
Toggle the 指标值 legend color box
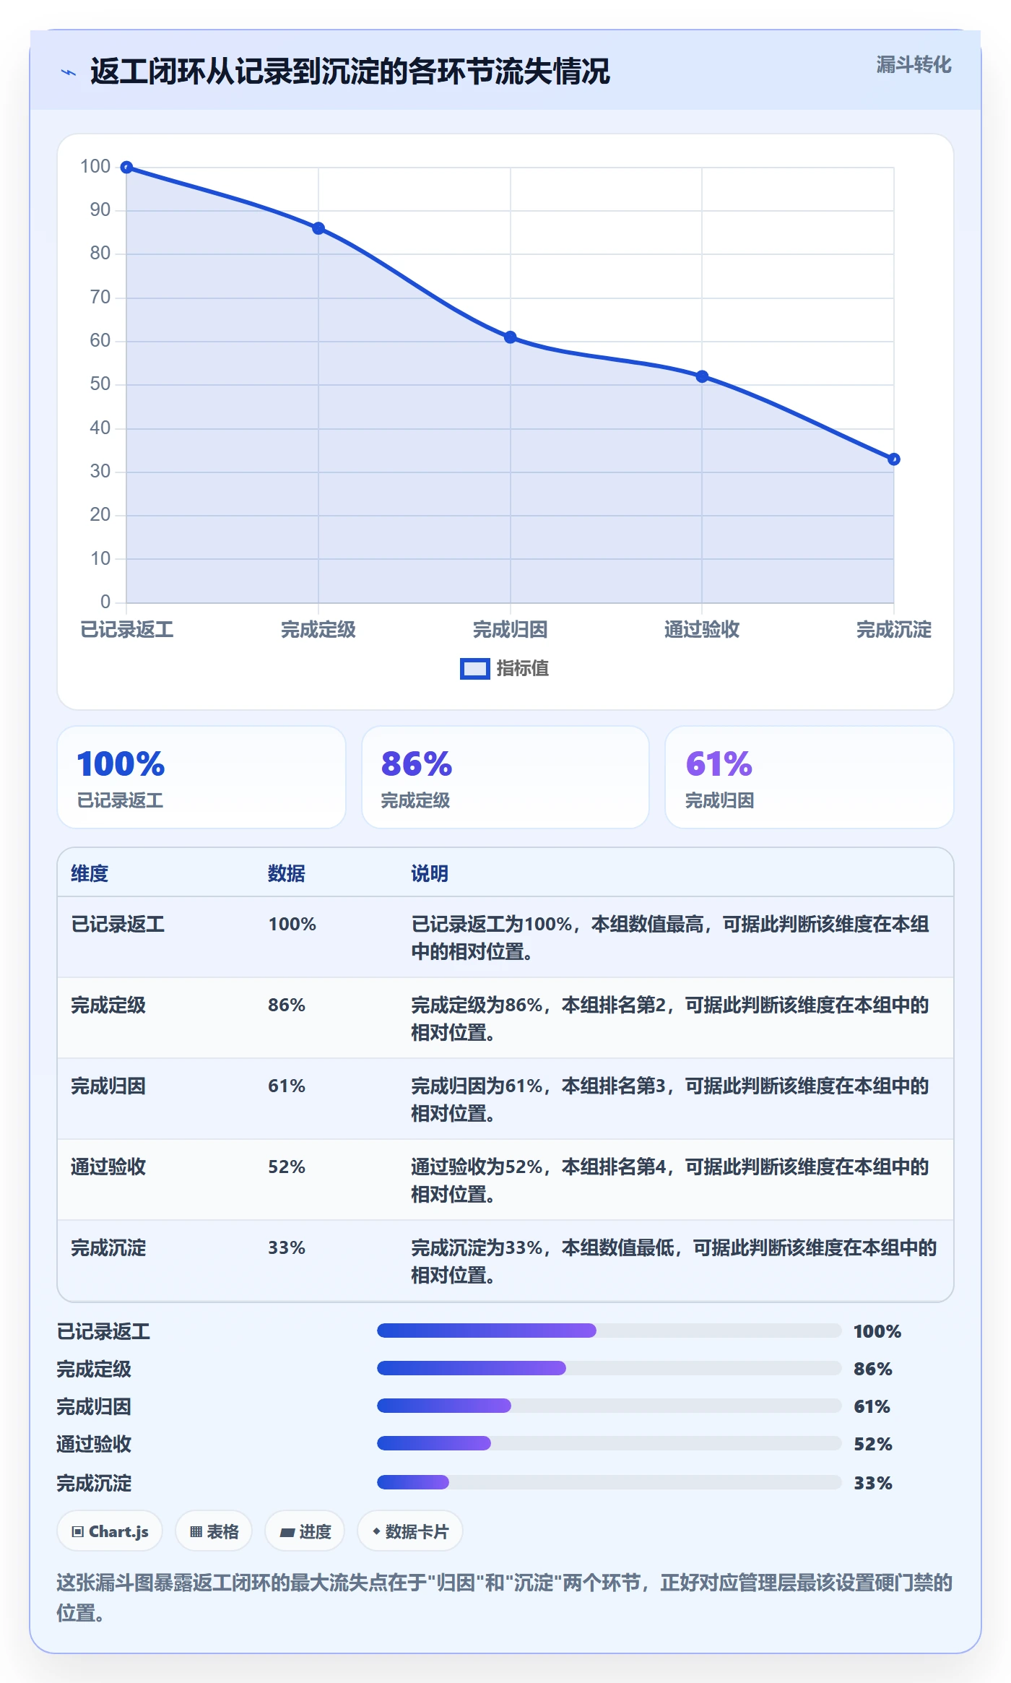coord(474,669)
